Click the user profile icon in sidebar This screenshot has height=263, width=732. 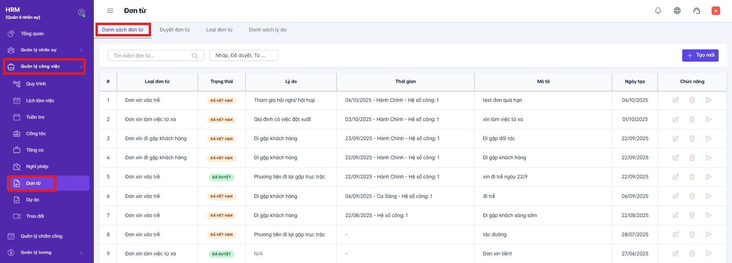coord(82,12)
